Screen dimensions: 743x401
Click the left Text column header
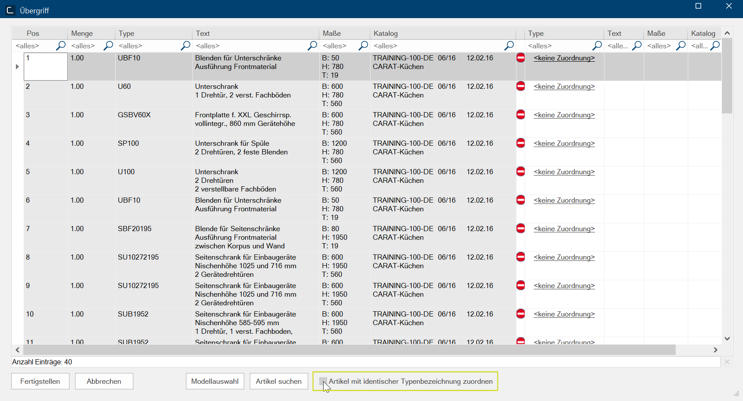tap(203, 33)
